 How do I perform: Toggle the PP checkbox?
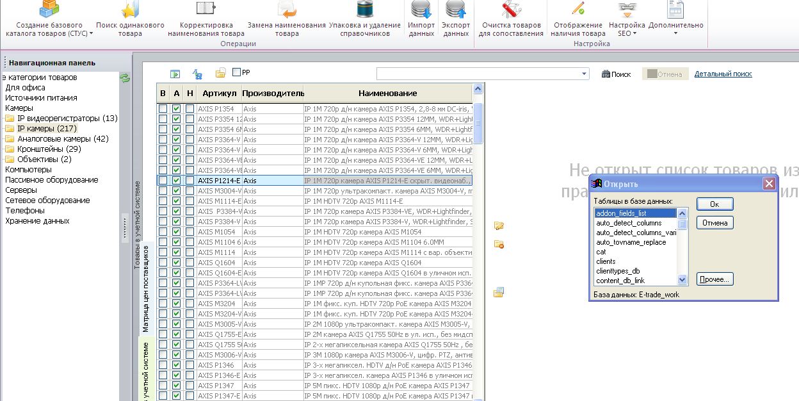tap(237, 72)
